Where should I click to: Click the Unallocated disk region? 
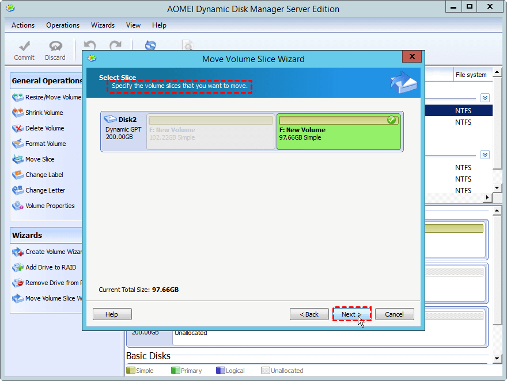coord(328,337)
